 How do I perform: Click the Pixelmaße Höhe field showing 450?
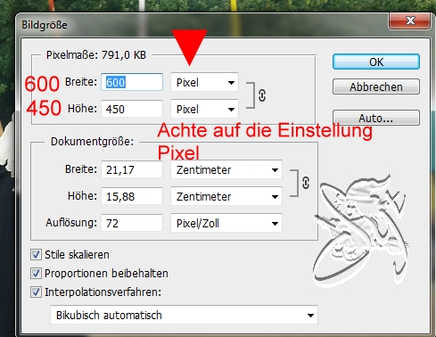pyautogui.click(x=132, y=109)
